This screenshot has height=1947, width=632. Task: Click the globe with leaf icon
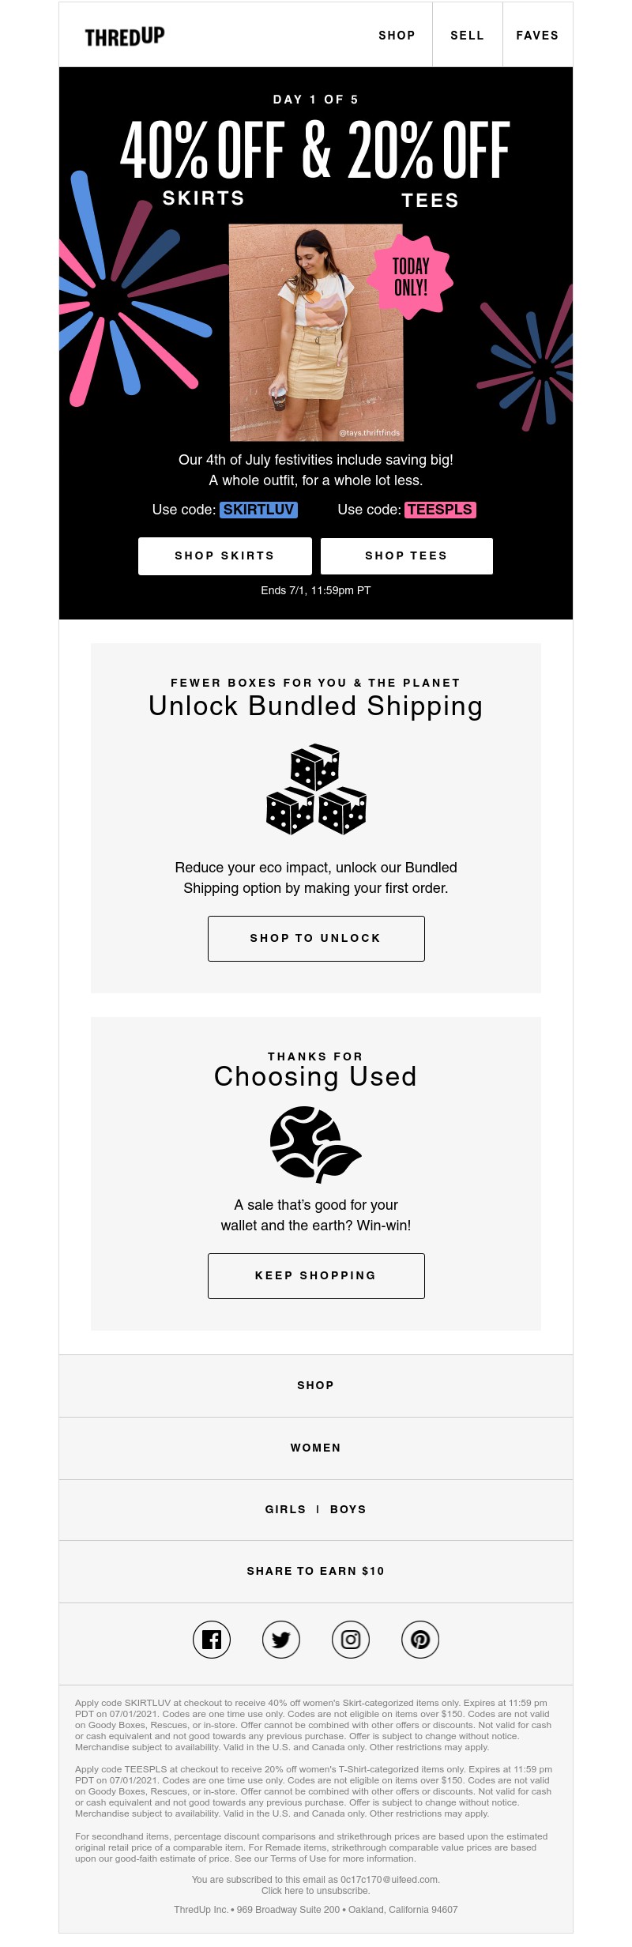click(x=315, y=1144)
